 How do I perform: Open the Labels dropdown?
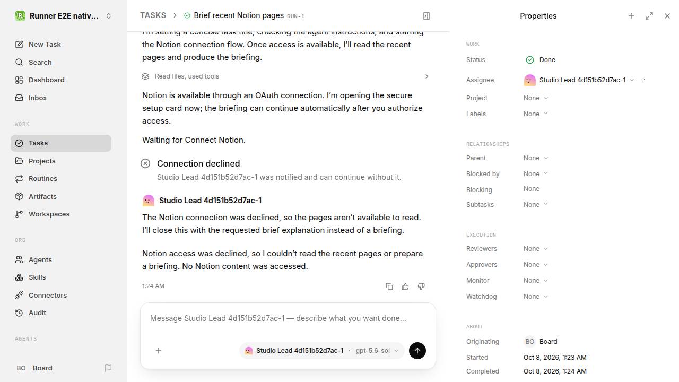tap(536, 114)
